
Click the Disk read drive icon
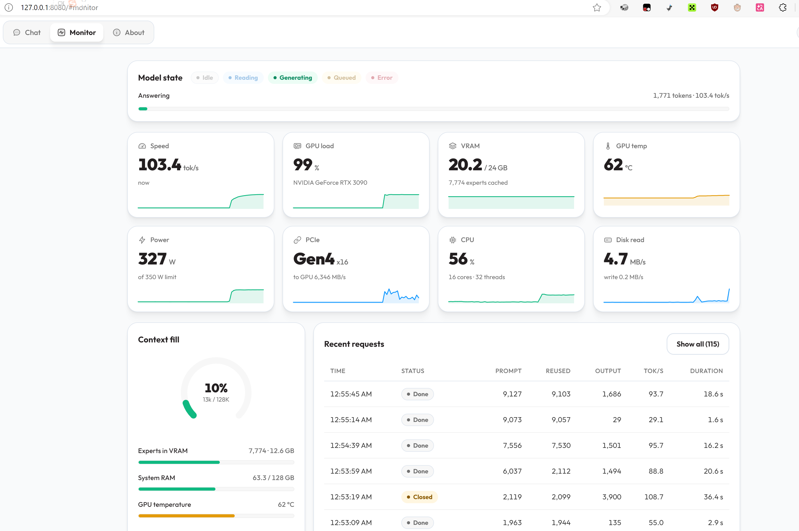608,240
